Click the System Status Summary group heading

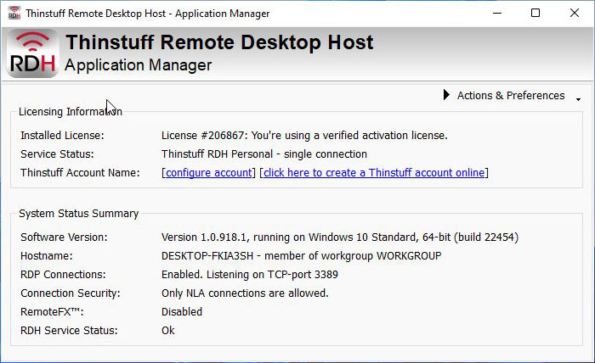pos(78,214)
